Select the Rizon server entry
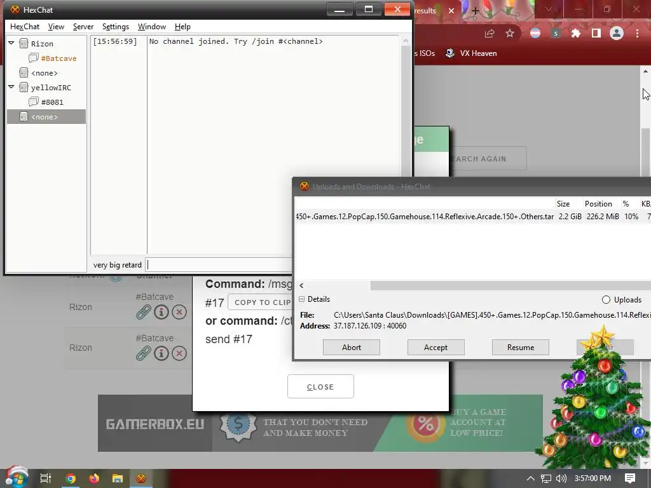The image size is (651, 488). click(x=42, y=44)
